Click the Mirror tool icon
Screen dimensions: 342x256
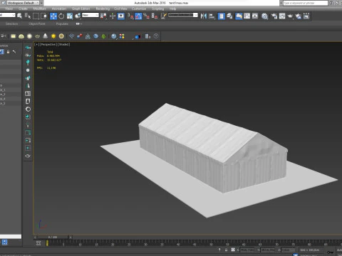pyautogui.click(x=204, y=16)
